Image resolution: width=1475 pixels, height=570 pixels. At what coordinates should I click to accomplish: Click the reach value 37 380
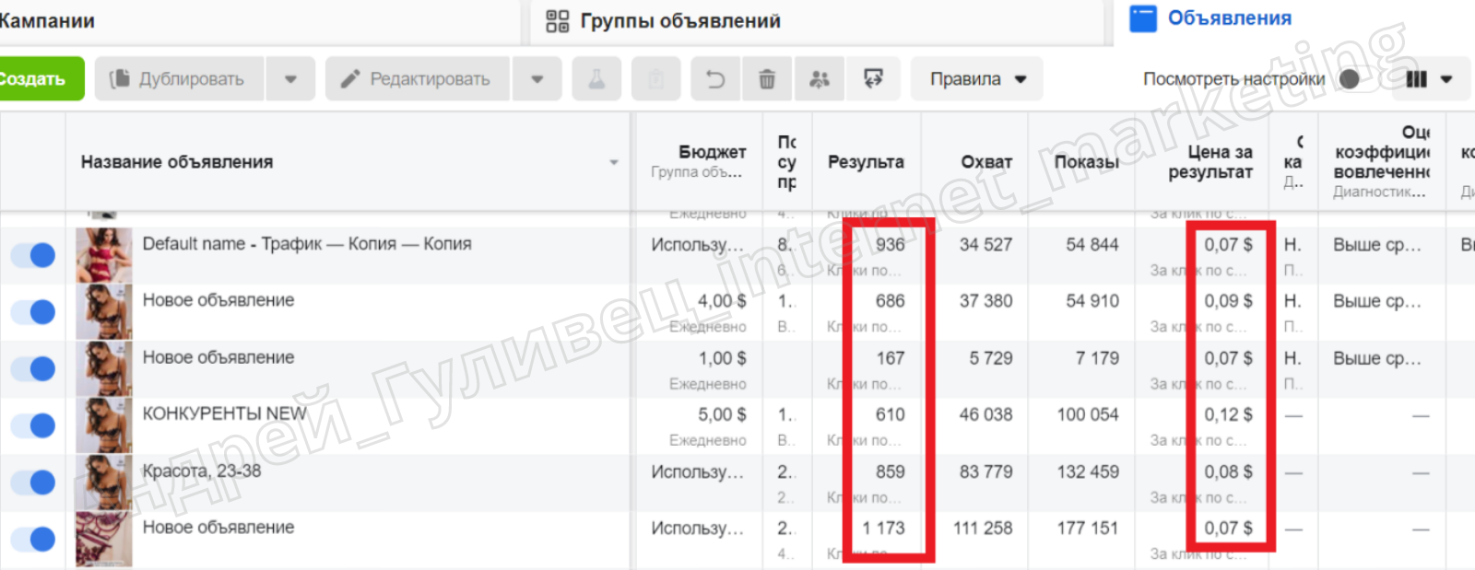click(985, 301)
